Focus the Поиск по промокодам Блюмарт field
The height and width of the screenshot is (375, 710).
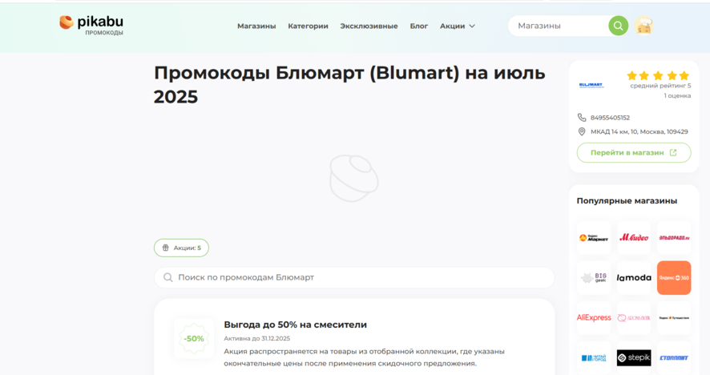pos(354,277)
